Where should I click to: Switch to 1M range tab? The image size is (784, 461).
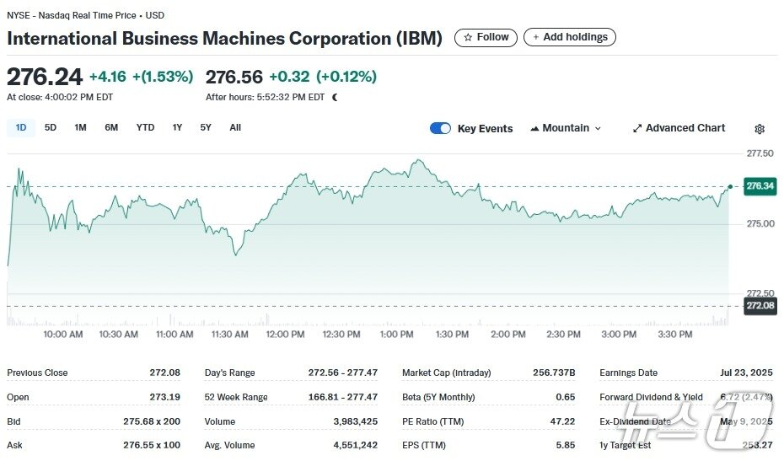(80, 127)
